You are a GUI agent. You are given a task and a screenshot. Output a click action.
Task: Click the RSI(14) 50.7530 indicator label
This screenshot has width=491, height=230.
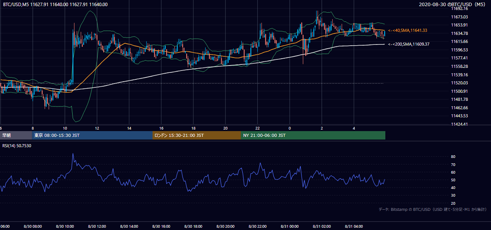point(17,146)
